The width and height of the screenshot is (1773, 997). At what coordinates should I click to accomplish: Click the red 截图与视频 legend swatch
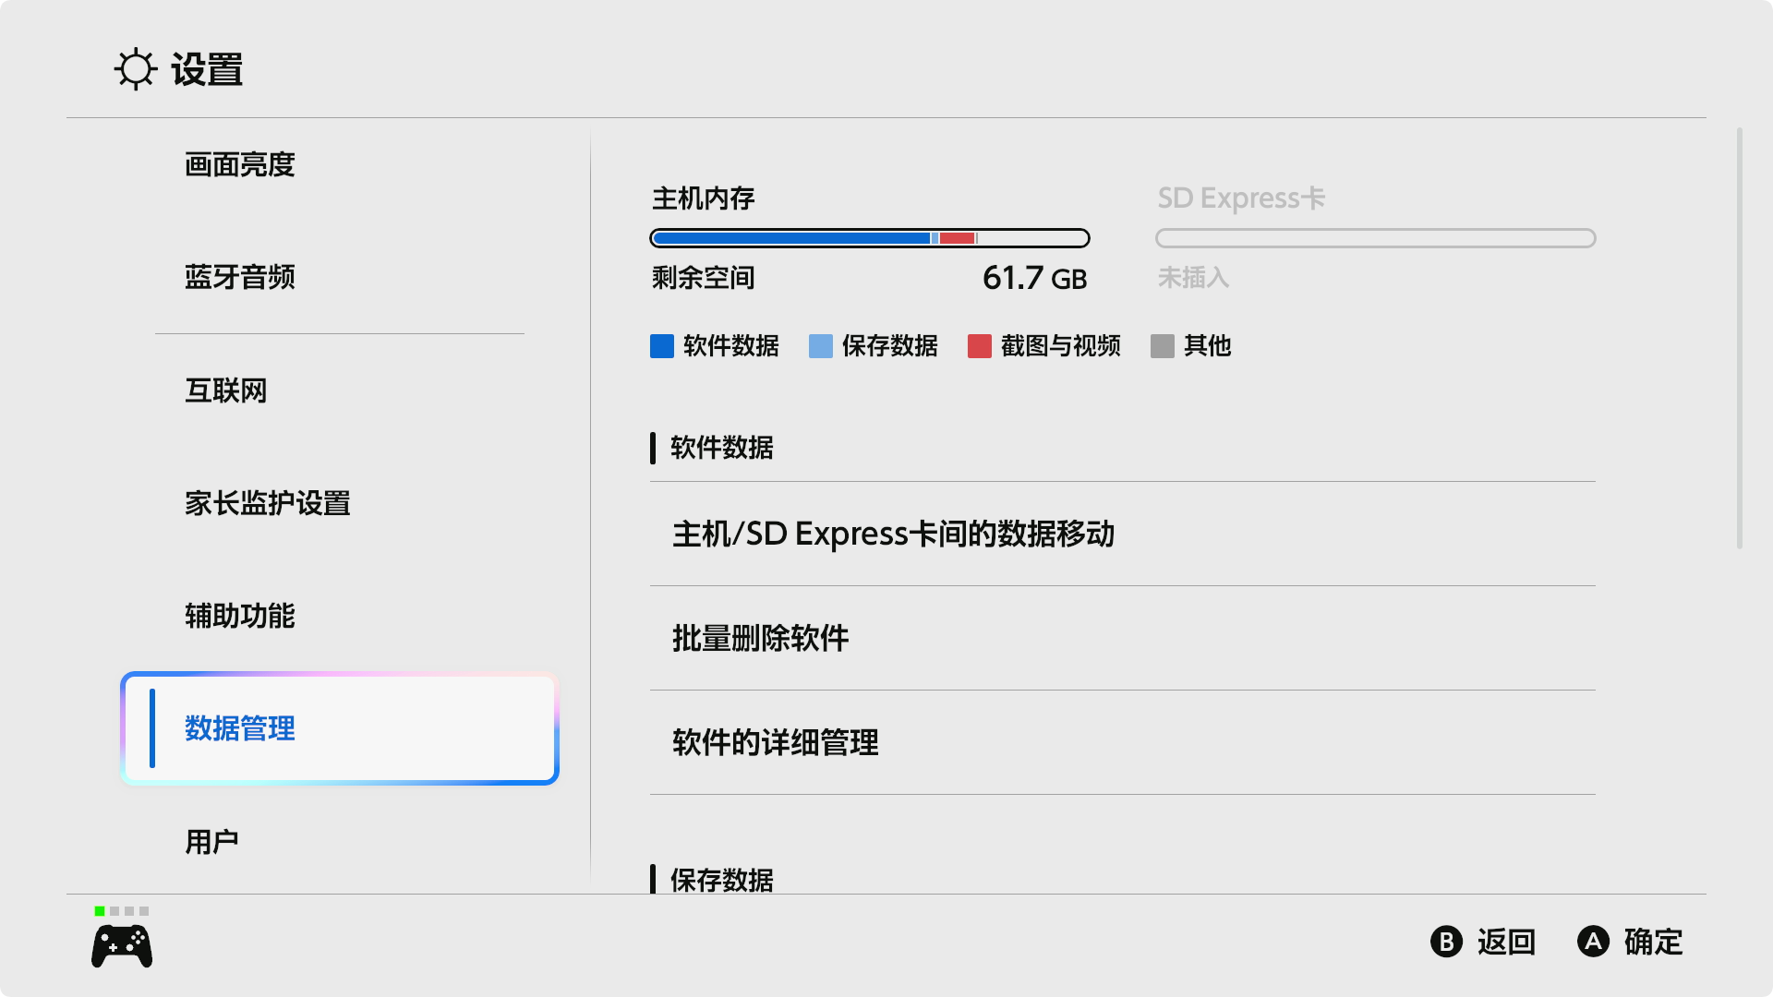980,346
